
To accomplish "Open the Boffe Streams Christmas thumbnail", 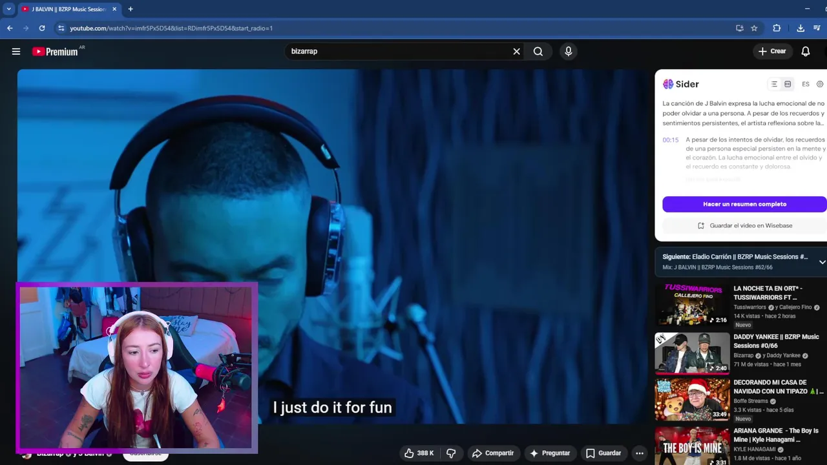I will pos(692,398).
